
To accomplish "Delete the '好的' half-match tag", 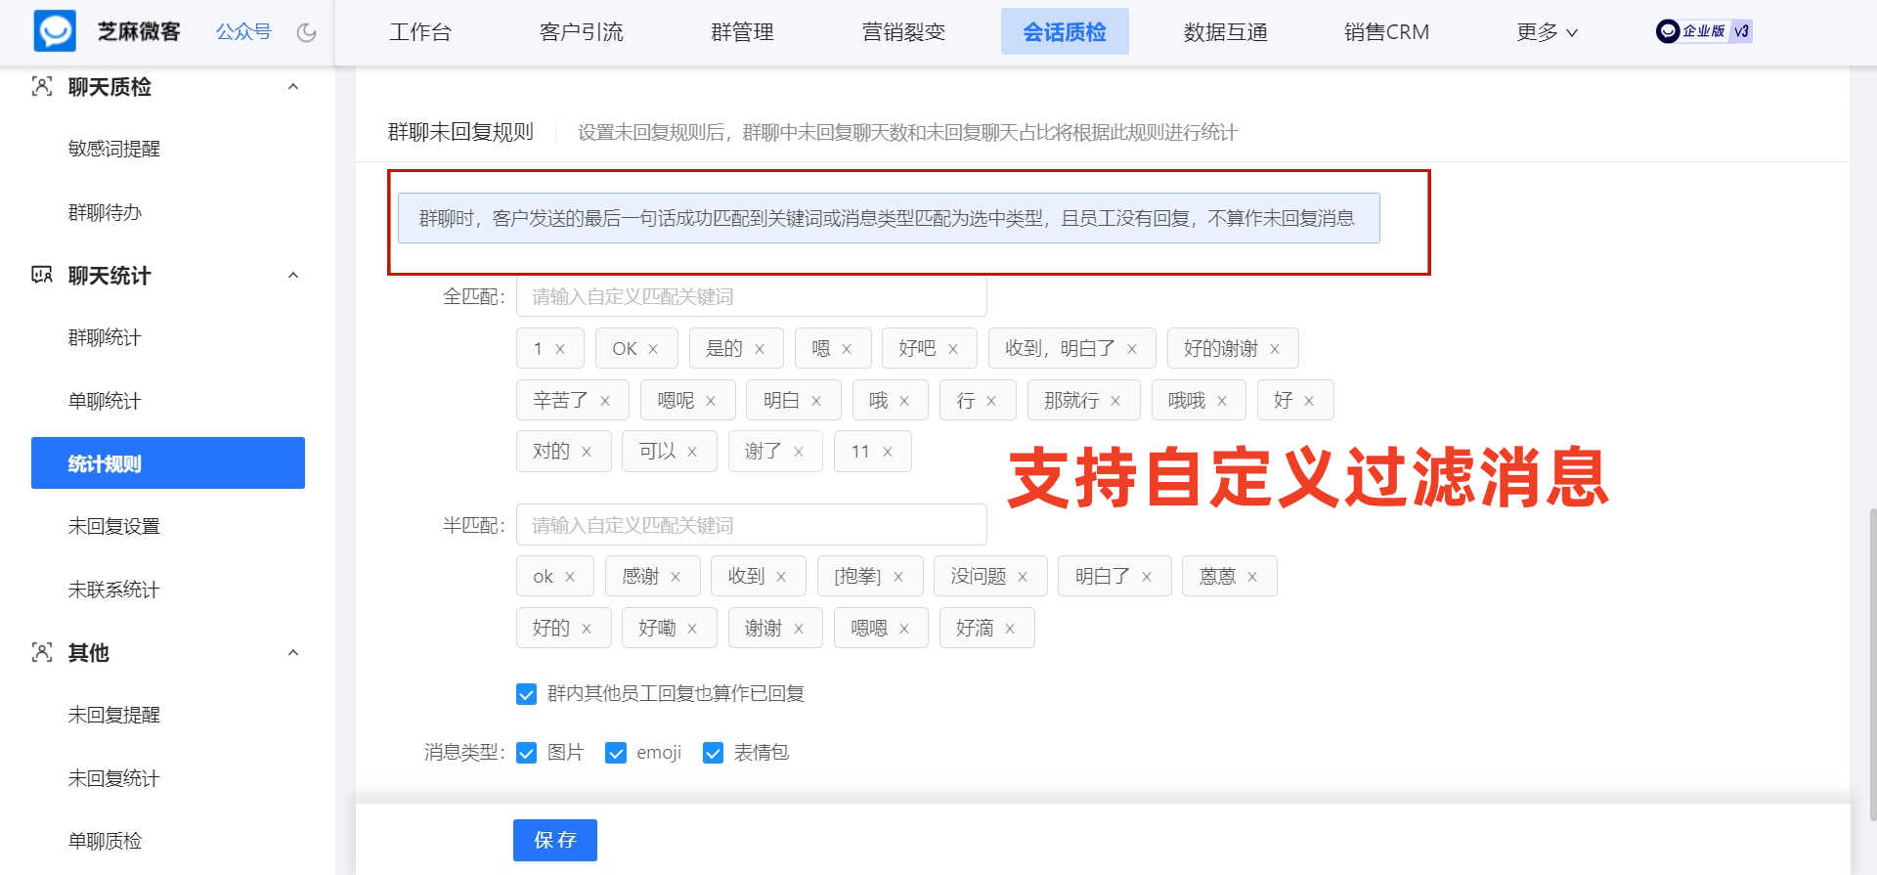I will point(587,629).
